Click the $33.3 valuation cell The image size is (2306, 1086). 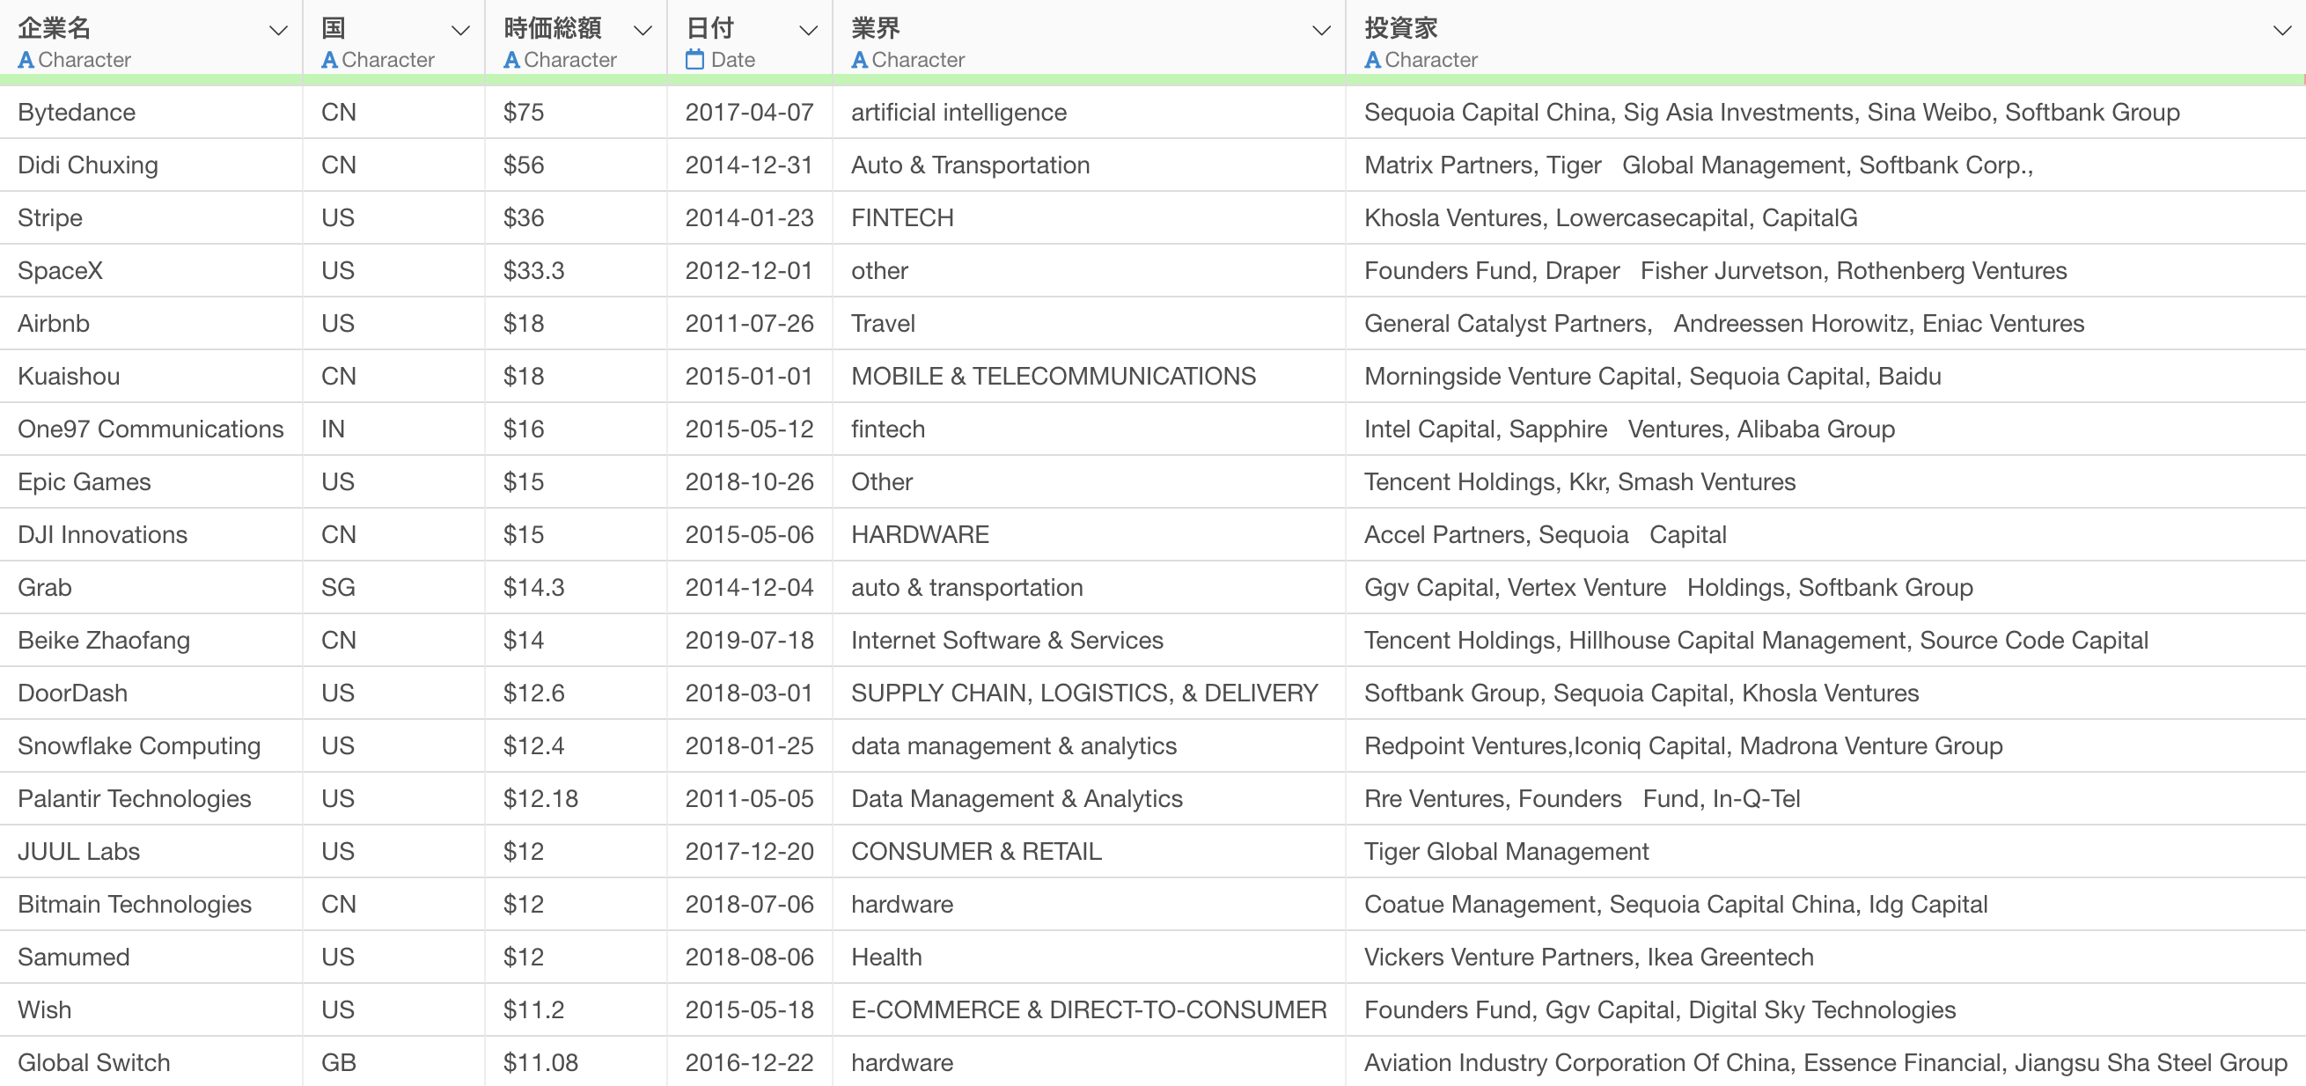[x=576, y=270]
